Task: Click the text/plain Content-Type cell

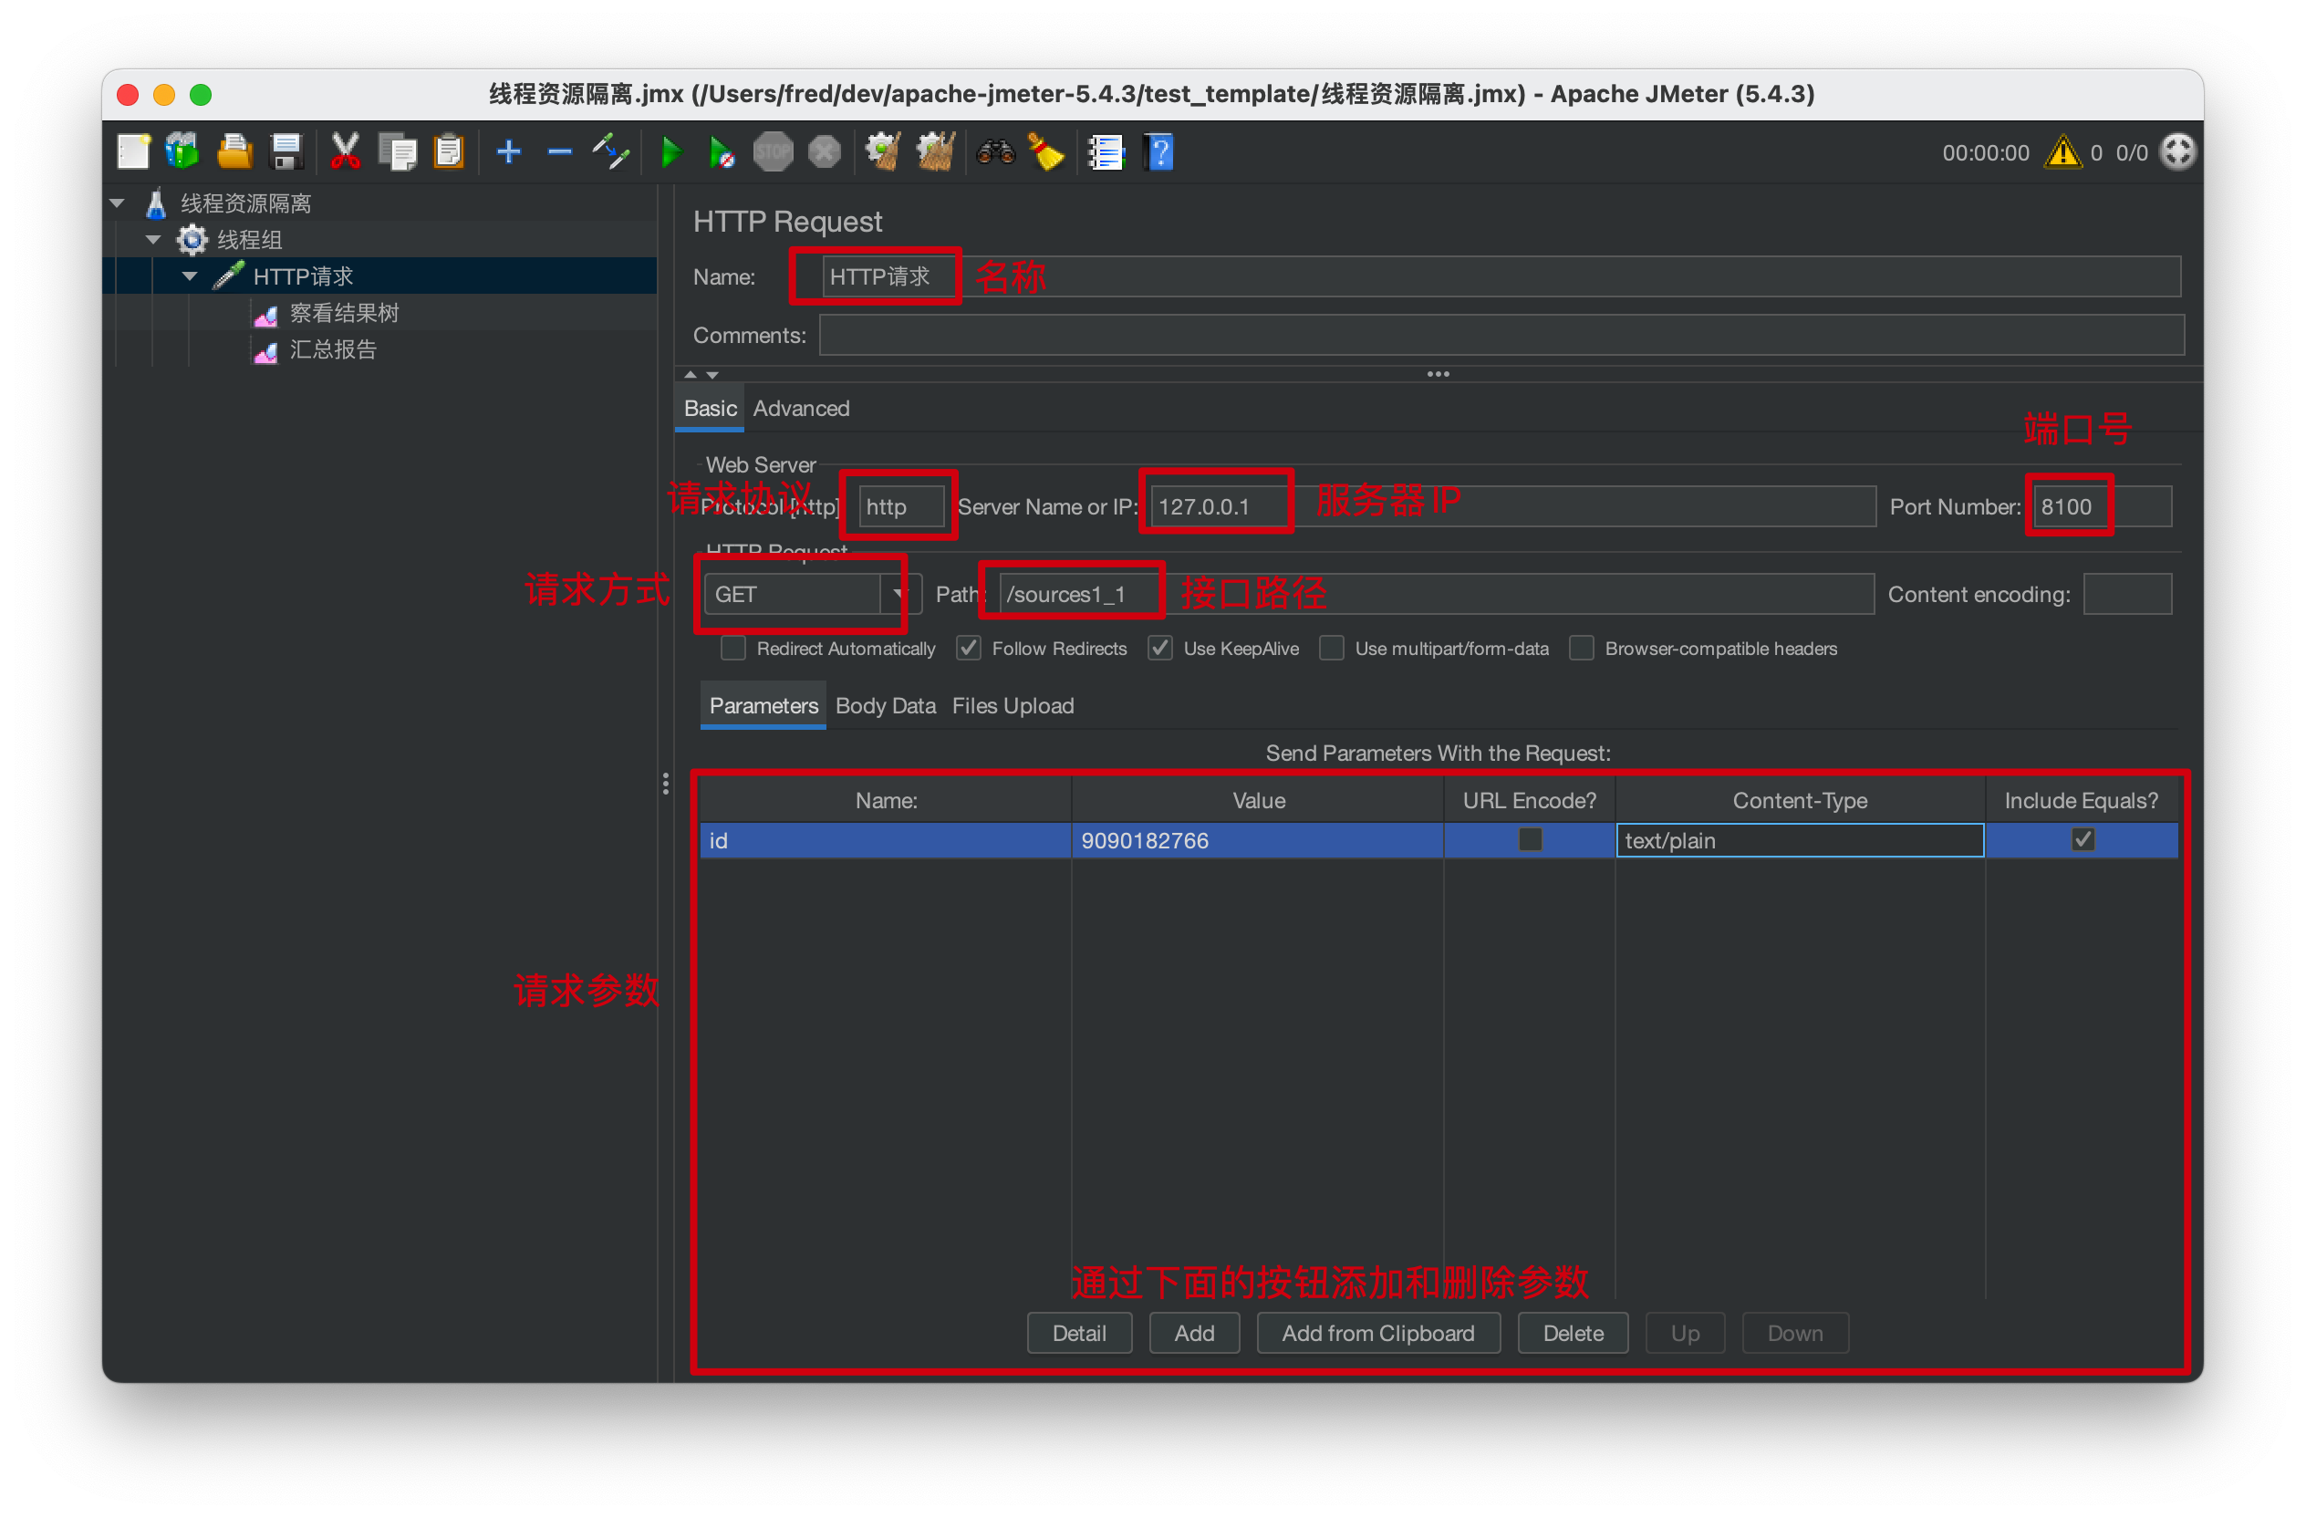Action: point(1799,840)
